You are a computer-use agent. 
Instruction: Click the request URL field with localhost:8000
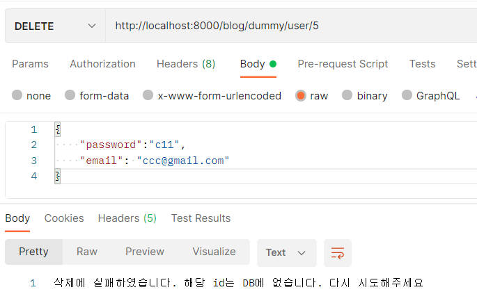pos(291,26)
